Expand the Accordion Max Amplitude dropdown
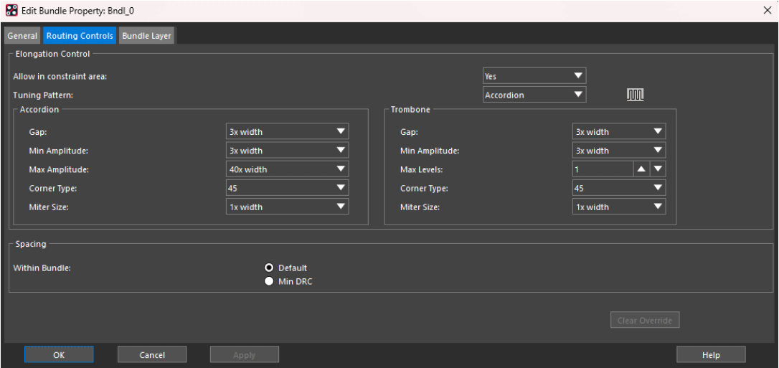The image size is (779, 368). pos(287,169)
